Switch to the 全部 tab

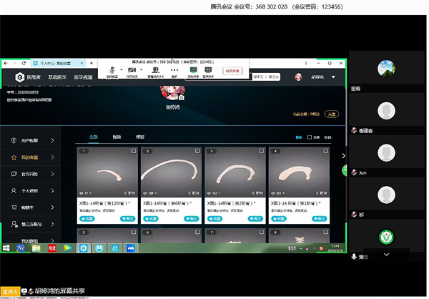coord(93,137)
